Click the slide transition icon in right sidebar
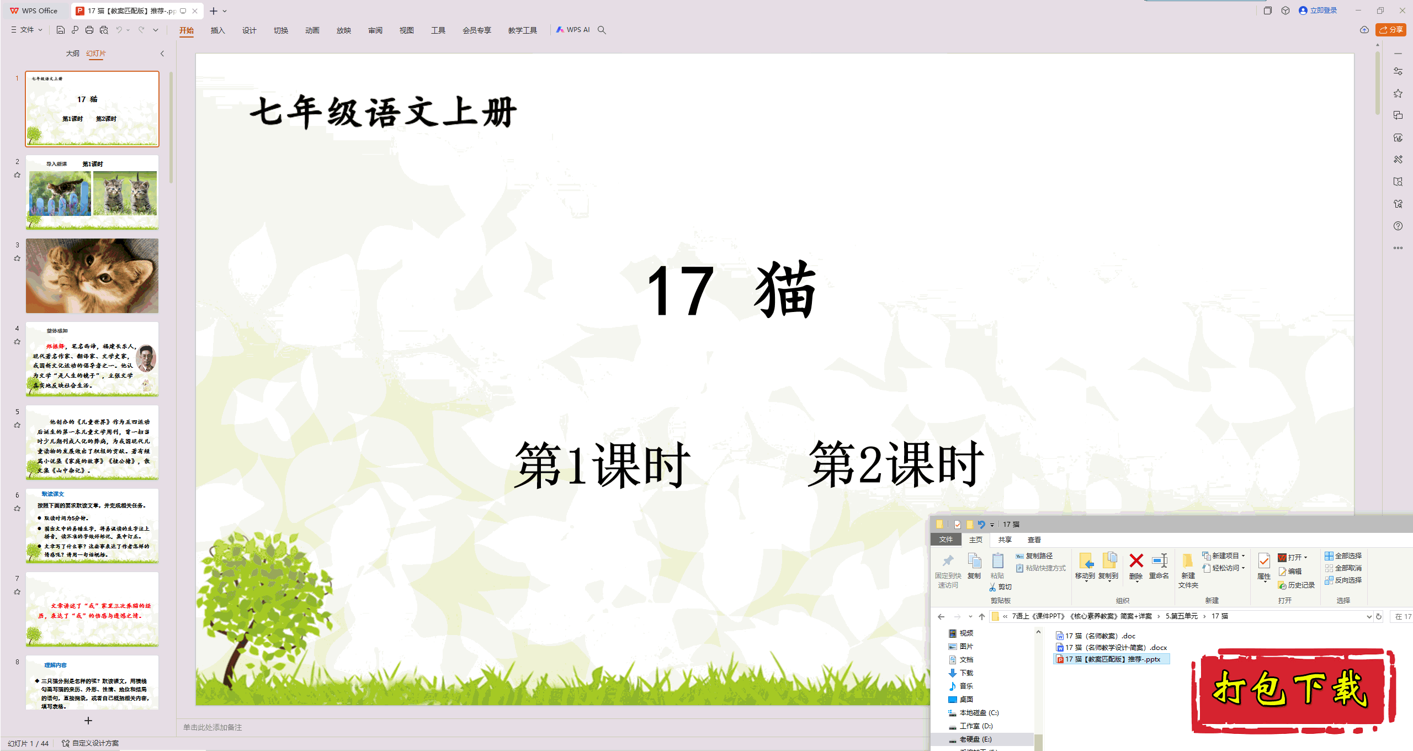1413x751 pixels. 1398,115
